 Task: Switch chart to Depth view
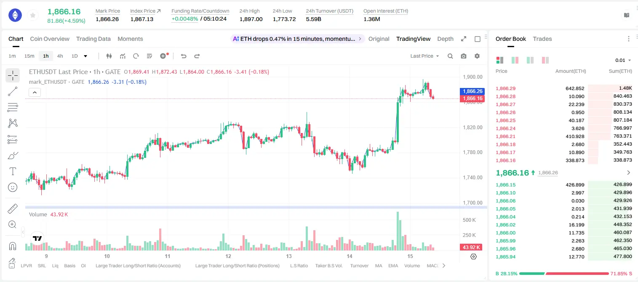(445, 39)
